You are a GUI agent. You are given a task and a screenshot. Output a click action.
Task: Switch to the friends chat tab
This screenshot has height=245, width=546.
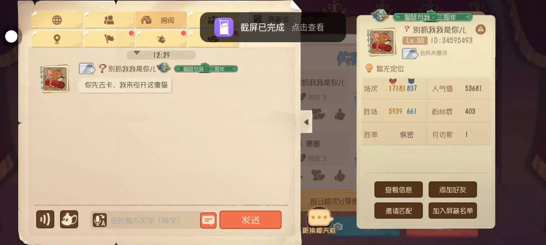click(109, 20)
